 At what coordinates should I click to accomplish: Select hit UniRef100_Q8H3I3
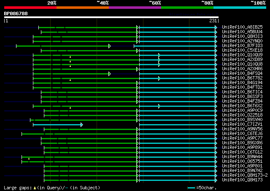tap(242, 37)
